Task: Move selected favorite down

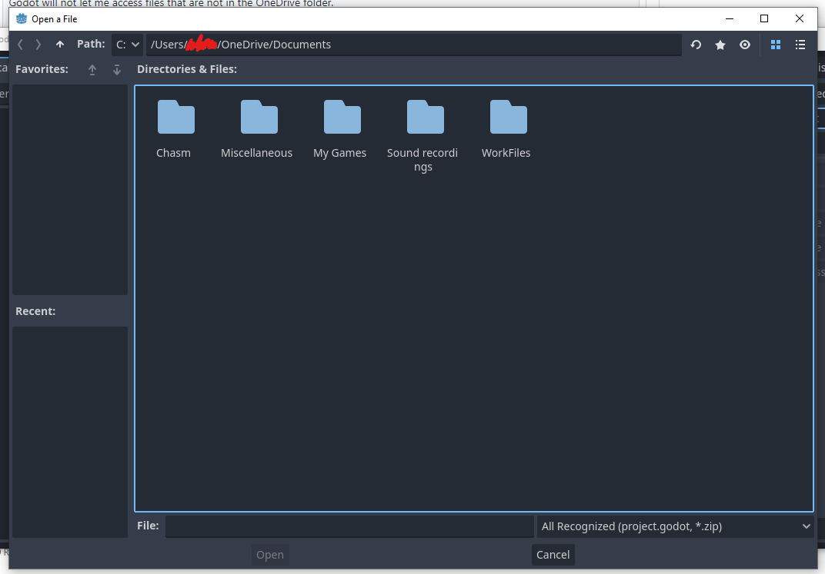Action: click(116, 69)
